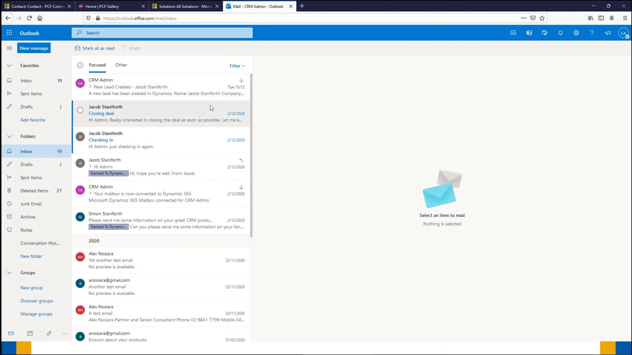Screen dimensions: 632x355
Task: Select the Hi Admin message via JS avatar
Action: [80, 164]
